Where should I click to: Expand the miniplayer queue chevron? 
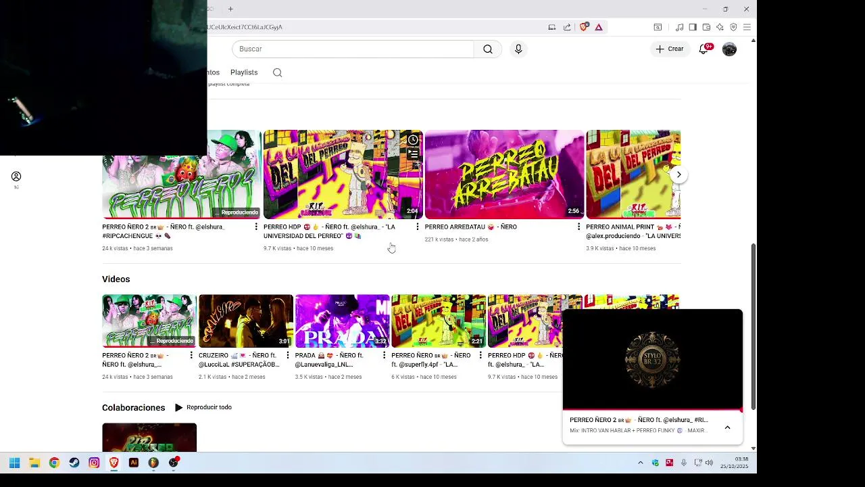pos(727,427)
